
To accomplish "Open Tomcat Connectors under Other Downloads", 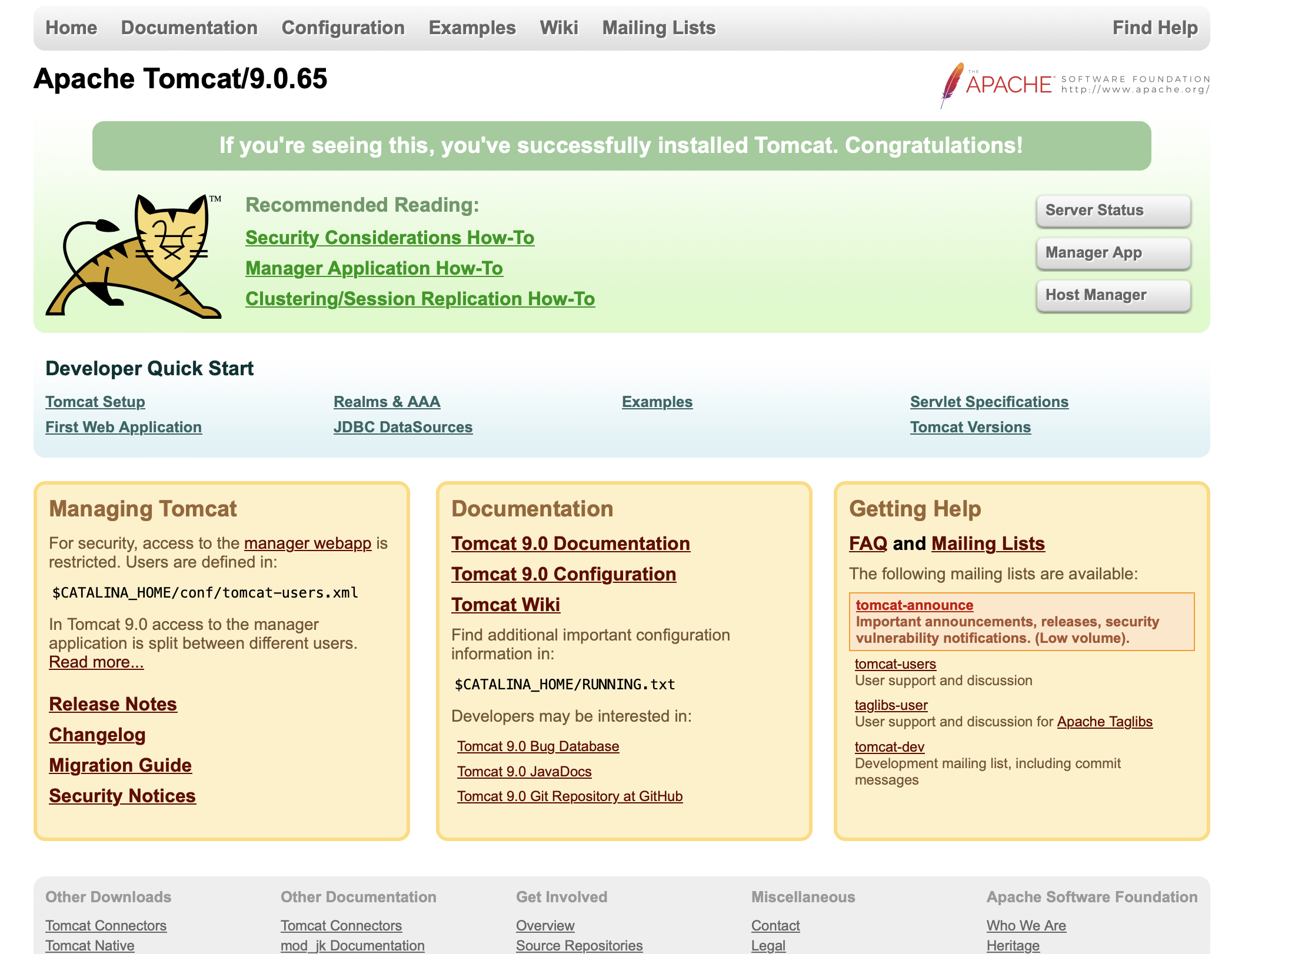I will tap(106, 926).
